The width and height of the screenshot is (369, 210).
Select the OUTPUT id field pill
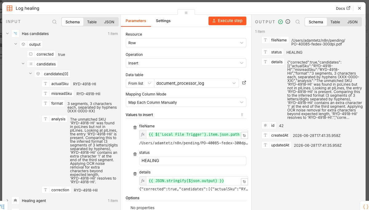(x=269, y=125)
